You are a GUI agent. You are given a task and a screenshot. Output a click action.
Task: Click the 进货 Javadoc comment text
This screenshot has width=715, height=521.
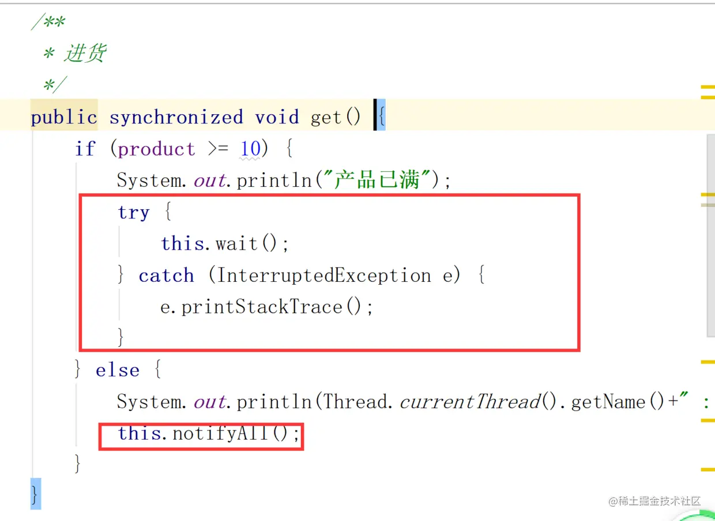85,54
